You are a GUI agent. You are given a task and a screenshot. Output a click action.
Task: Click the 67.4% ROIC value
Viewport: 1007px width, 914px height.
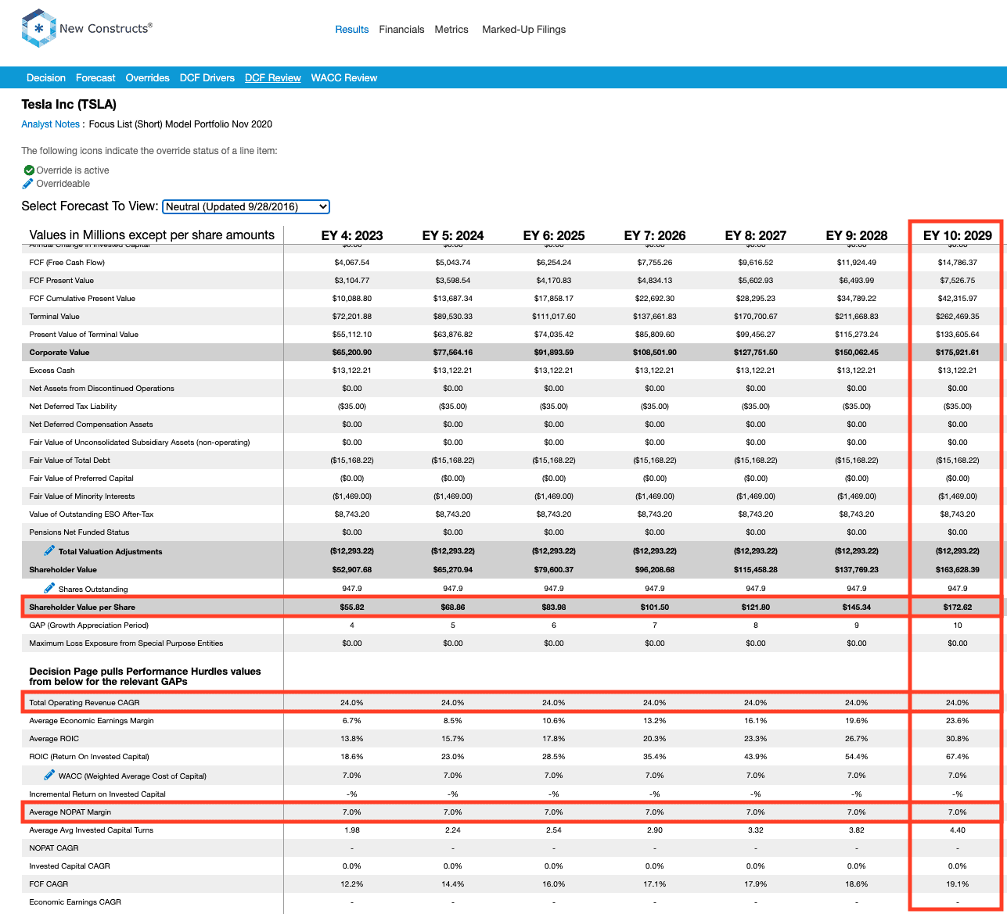(958, 757)
